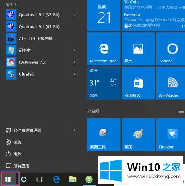Open Edge from the taskbar

tap(57, 179)
